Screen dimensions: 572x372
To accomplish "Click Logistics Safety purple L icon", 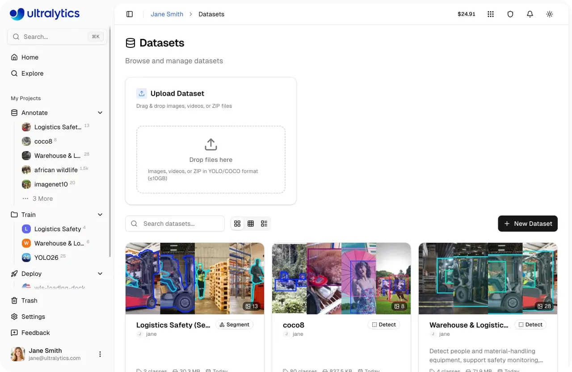I will click(26, 229).
